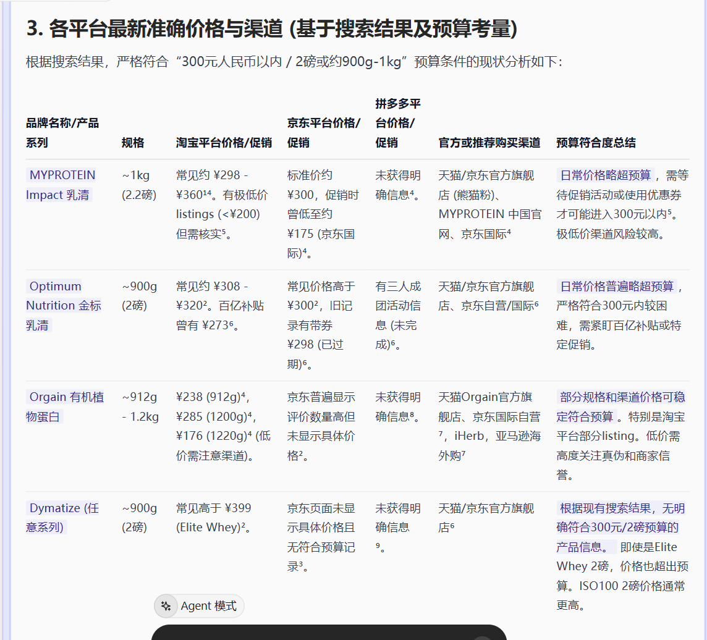Screen dimensions: 707x640
Task: Focus the dark message input box
Action: tap(328, 633)
